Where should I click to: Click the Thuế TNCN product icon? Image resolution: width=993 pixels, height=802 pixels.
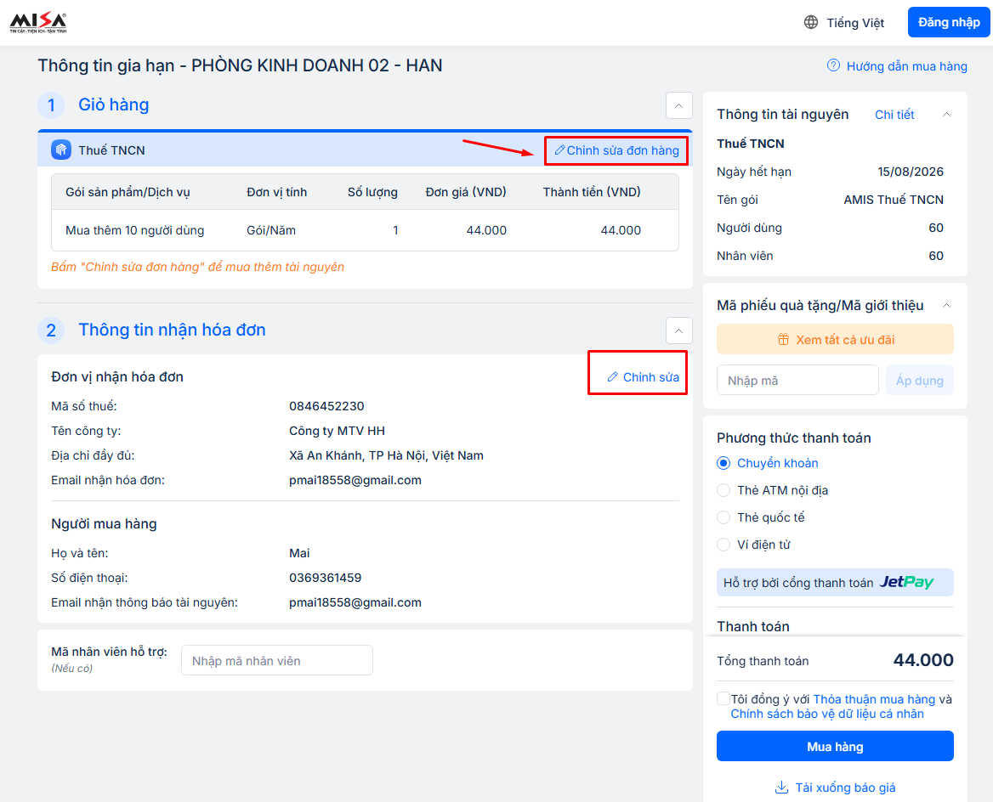(x=61, y=150)
